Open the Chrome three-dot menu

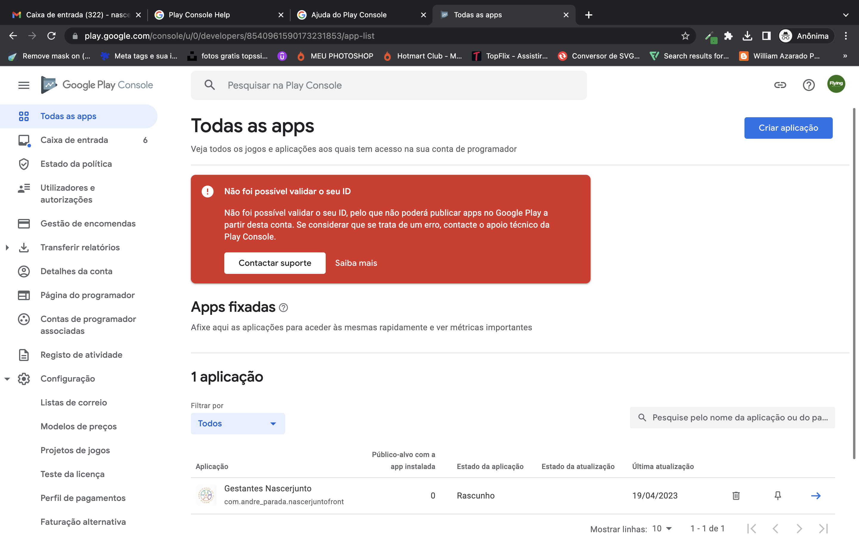[x=846, y=36]
